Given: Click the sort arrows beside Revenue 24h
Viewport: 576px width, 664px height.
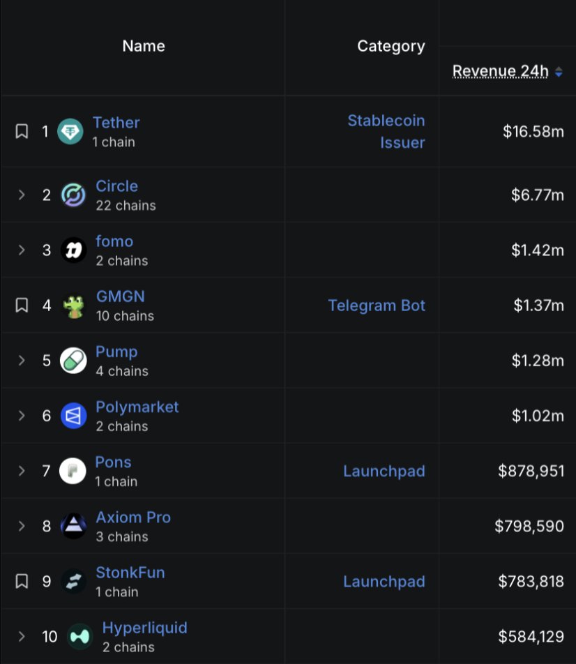Looking at the screenshot, I should (559, 72).
